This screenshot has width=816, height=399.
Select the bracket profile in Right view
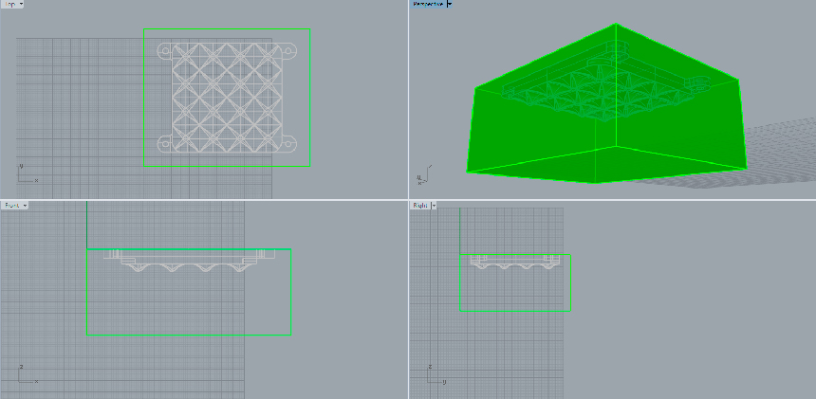514,262
